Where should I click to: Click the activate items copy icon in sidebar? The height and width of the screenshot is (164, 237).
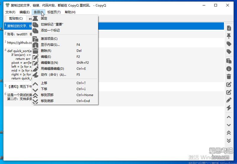(229, 61)
